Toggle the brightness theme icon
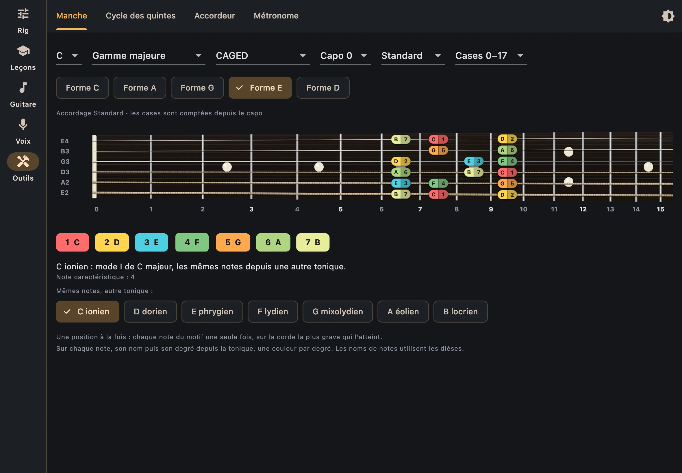 click(x=668, y=16)
